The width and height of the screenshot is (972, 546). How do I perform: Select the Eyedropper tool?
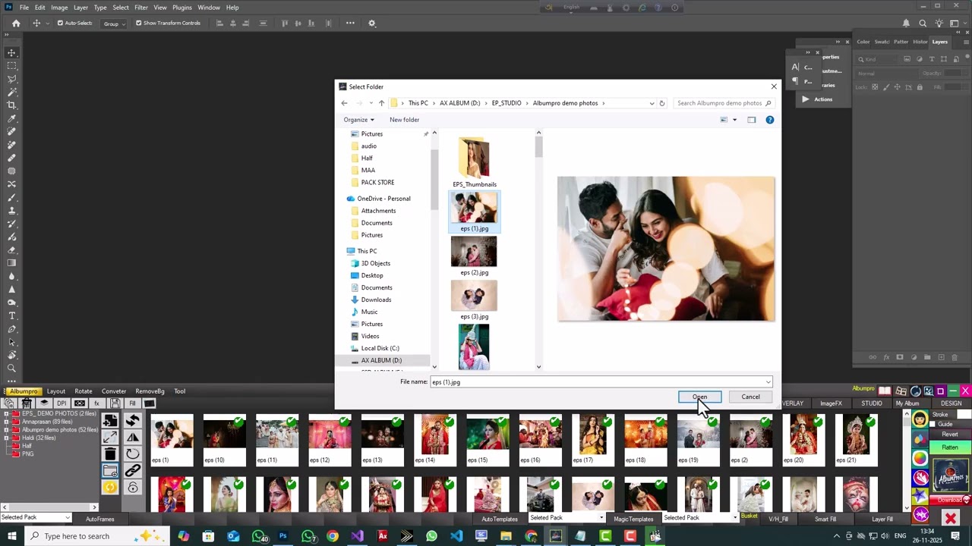click(12, 118)
